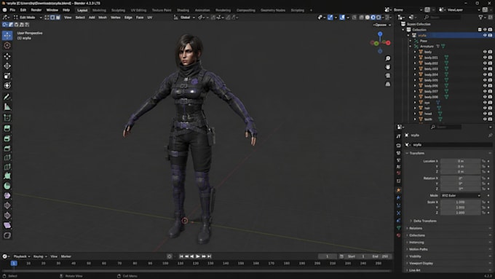Select the Cursor tool in the left toolbar
Screen dimensions: 495x279
tap(7, 45)
